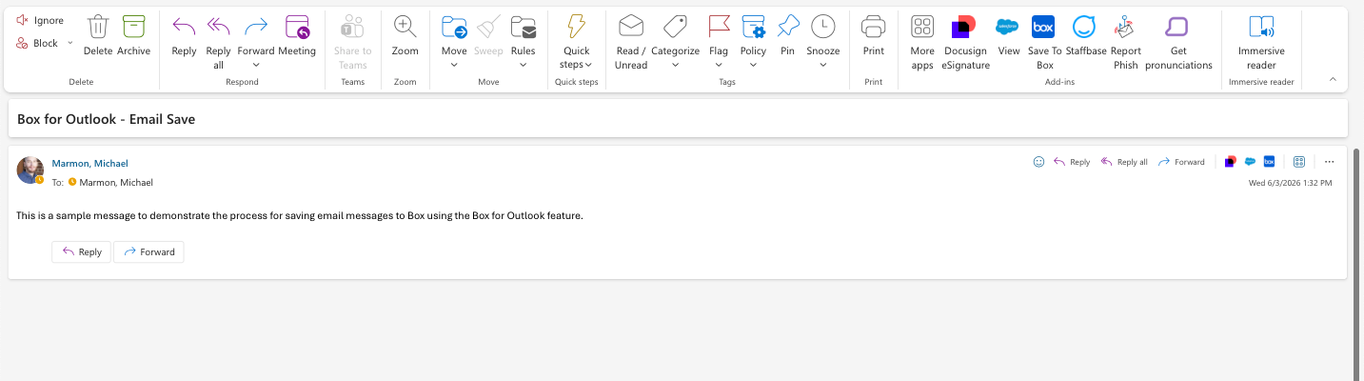Click Forward button below the message body
The height and width of the screenshot is (381, 1364).
(x=148, y=251)
